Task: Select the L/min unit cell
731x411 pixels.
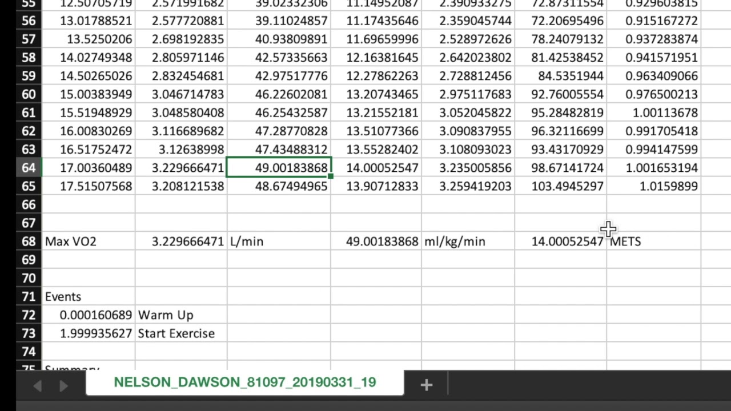Action: pos(279,241)
